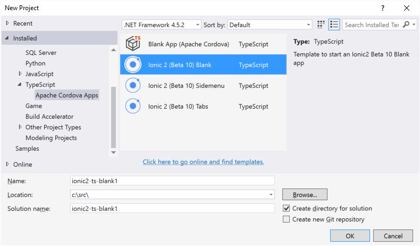Click the Ionic 2 (Beta 10) Blank label
The image size is (420, 246).
[x=180, y=64]
